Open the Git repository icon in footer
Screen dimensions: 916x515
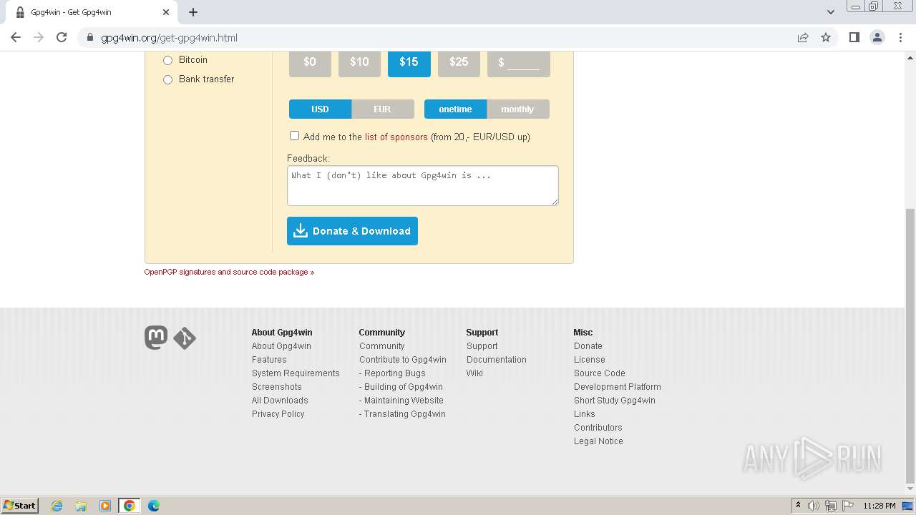(185, 338)
